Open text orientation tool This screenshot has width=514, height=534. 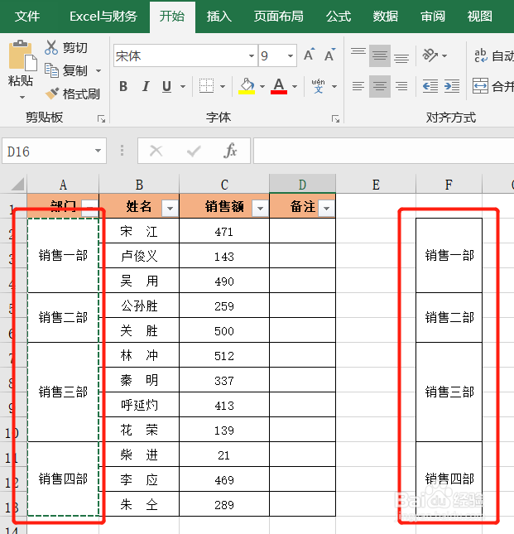(430, 55)
